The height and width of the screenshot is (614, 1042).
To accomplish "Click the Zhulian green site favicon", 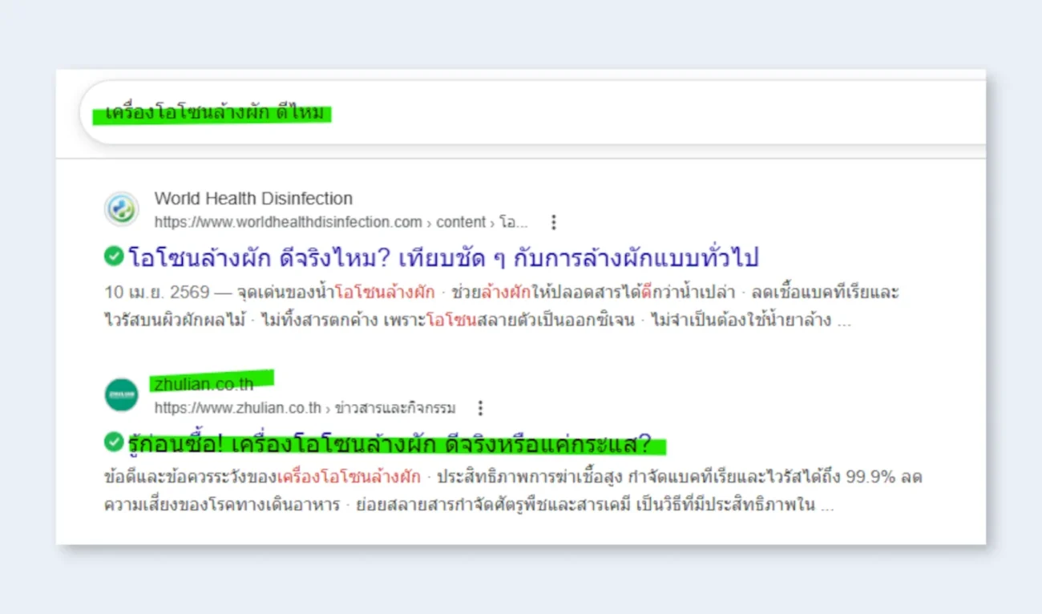I will tap(122, 394).
